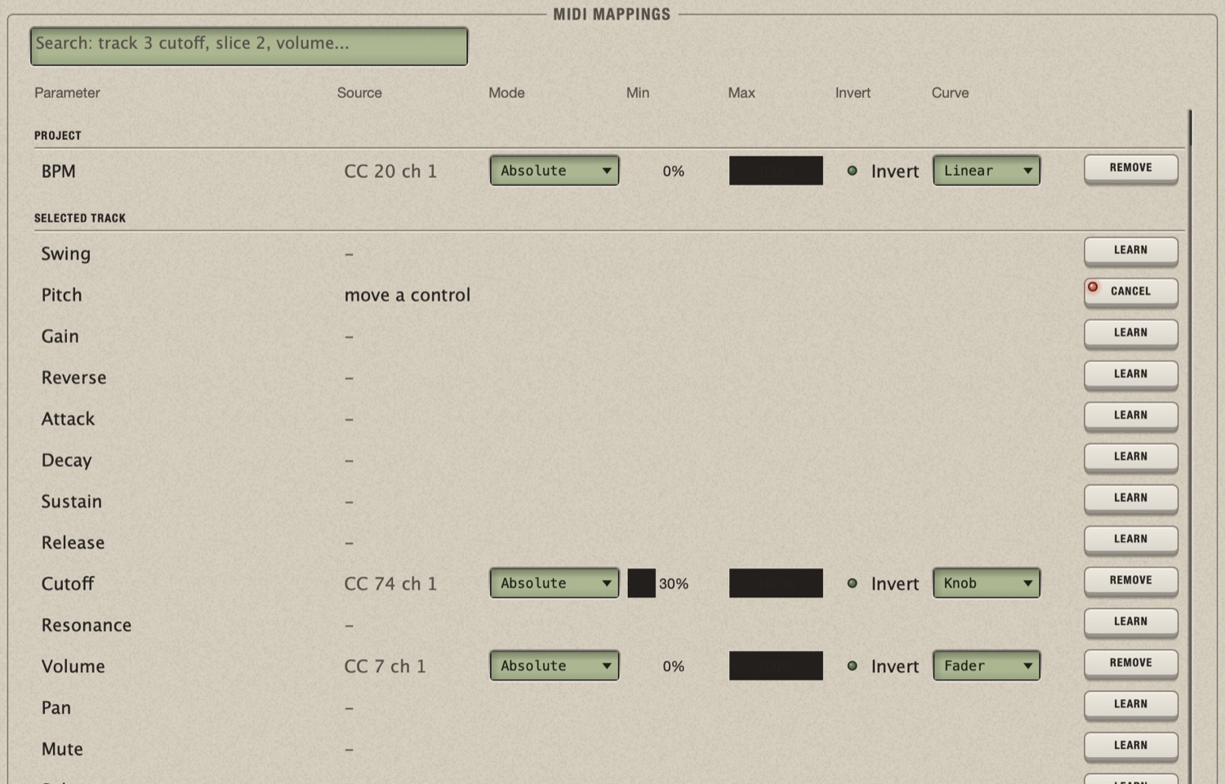Open the Cutoff Mode dropdown
Screen dimensions: 1225x784
(555, 583)
